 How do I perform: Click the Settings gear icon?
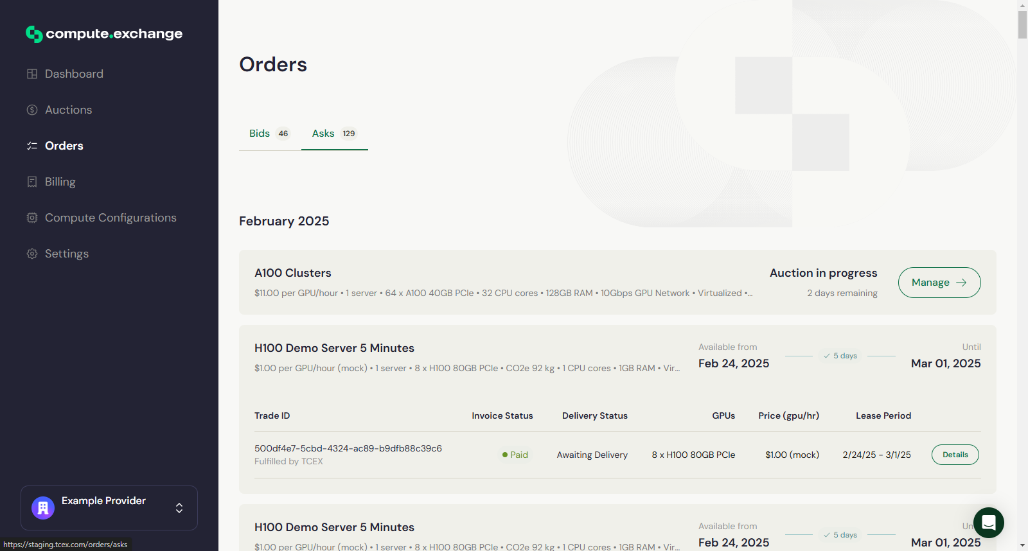point(32,254)
